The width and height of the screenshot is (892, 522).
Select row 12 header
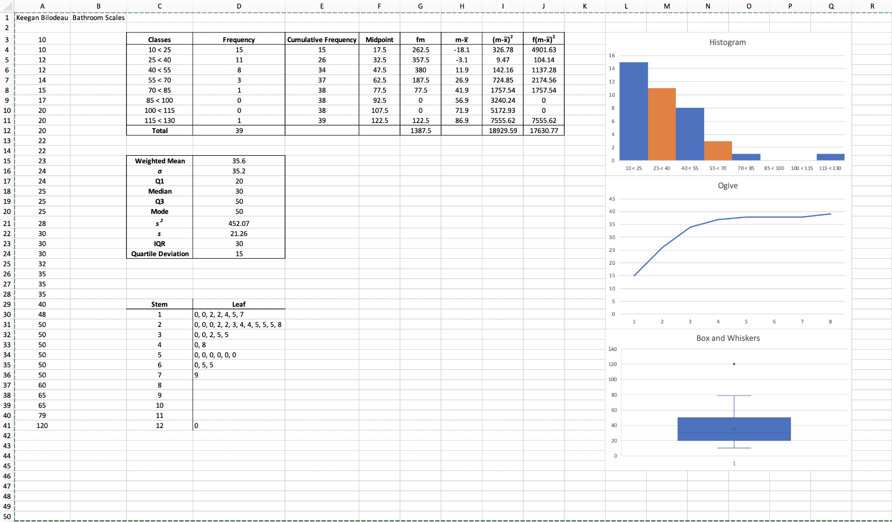coord(7,131)
